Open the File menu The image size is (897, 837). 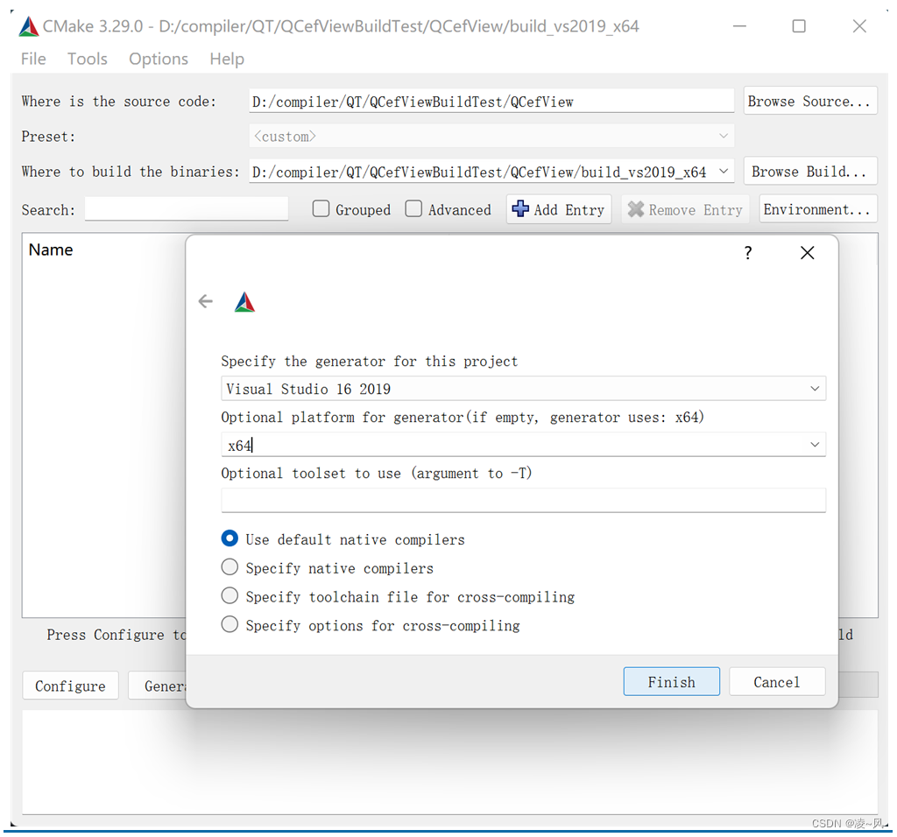click(33, 59)
